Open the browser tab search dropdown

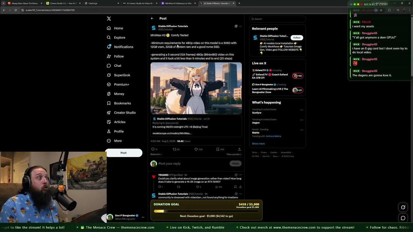click(4, 3)
